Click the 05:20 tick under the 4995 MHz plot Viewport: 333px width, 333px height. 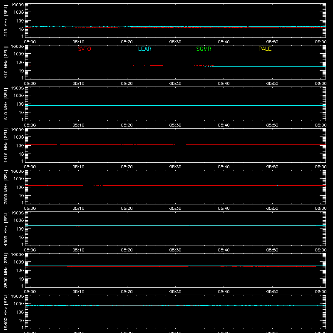(127, 250)
